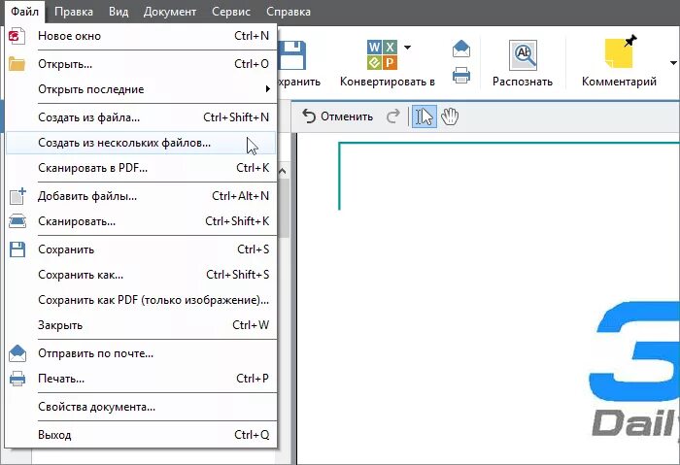The width and height of the screenshot is (680, 465).
Task: Choose Добавить файлы... menu entry
Action: tap(141, 196)
